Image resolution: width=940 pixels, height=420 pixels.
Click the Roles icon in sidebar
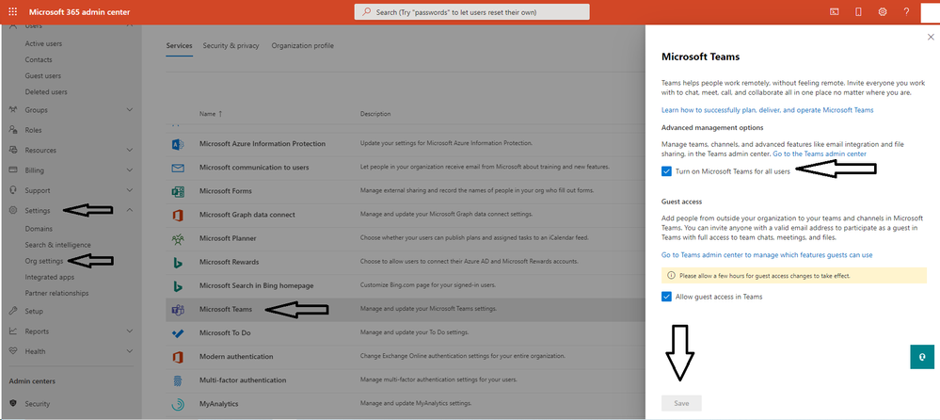(13, 130)
